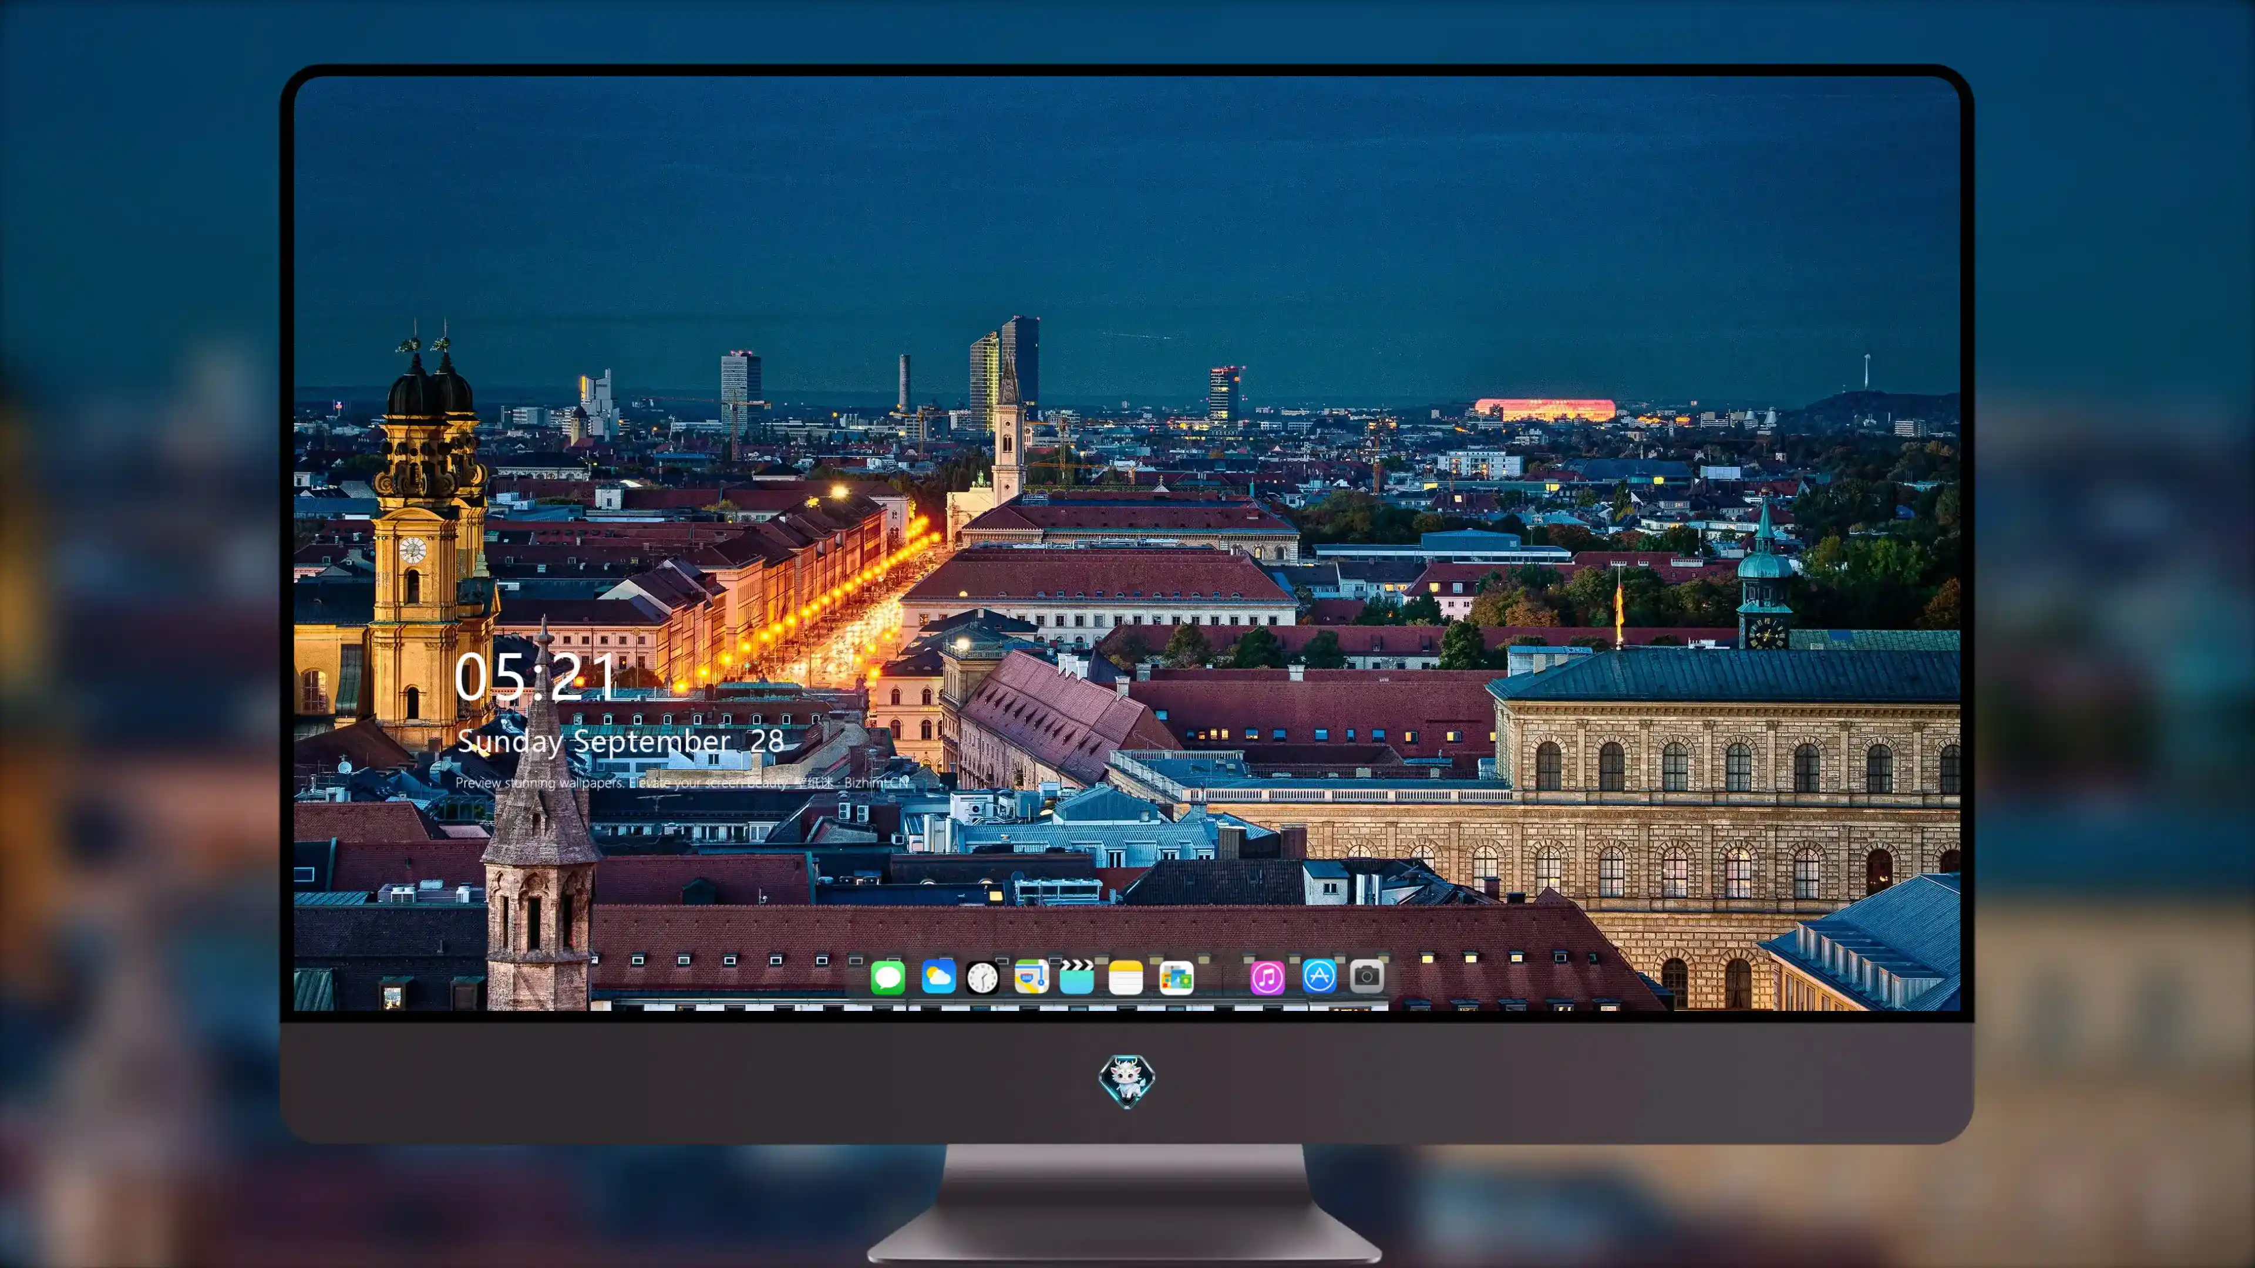Open the yellow Notes app in the dock

[x=1126, y=977]
